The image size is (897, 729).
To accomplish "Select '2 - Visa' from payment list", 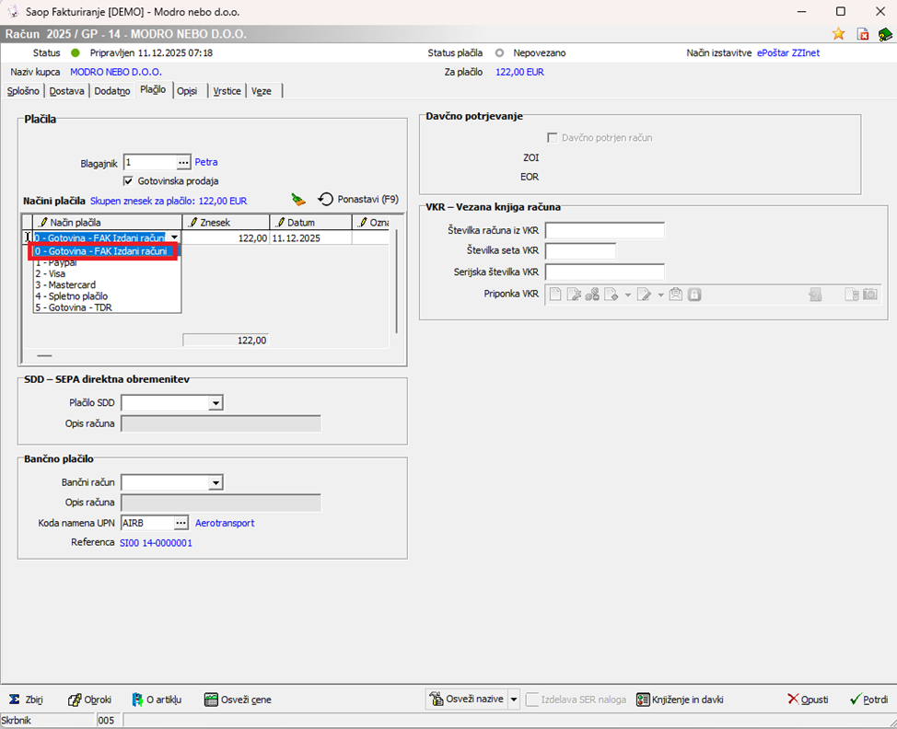I will (107, 273).
